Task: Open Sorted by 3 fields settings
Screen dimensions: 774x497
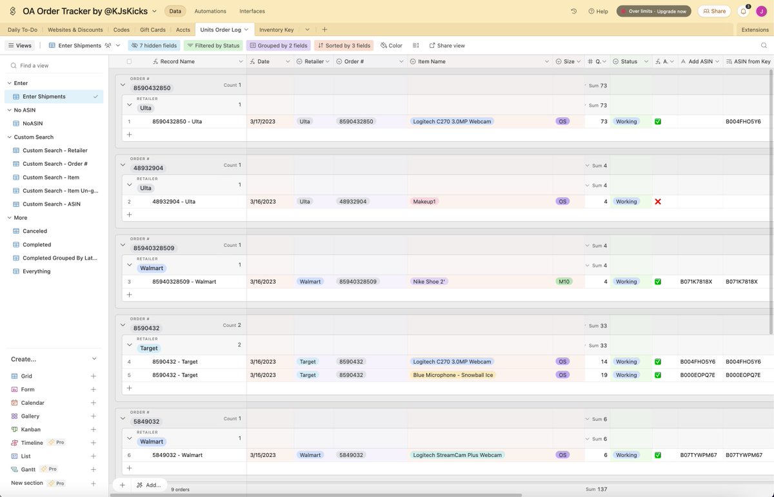Action: point(344,45)
